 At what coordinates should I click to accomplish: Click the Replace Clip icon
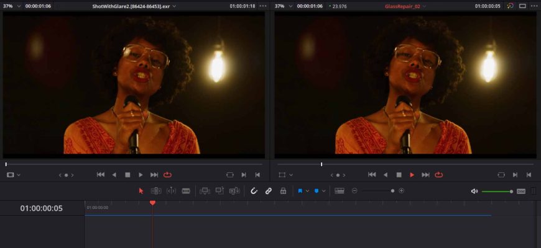point(234,191)
